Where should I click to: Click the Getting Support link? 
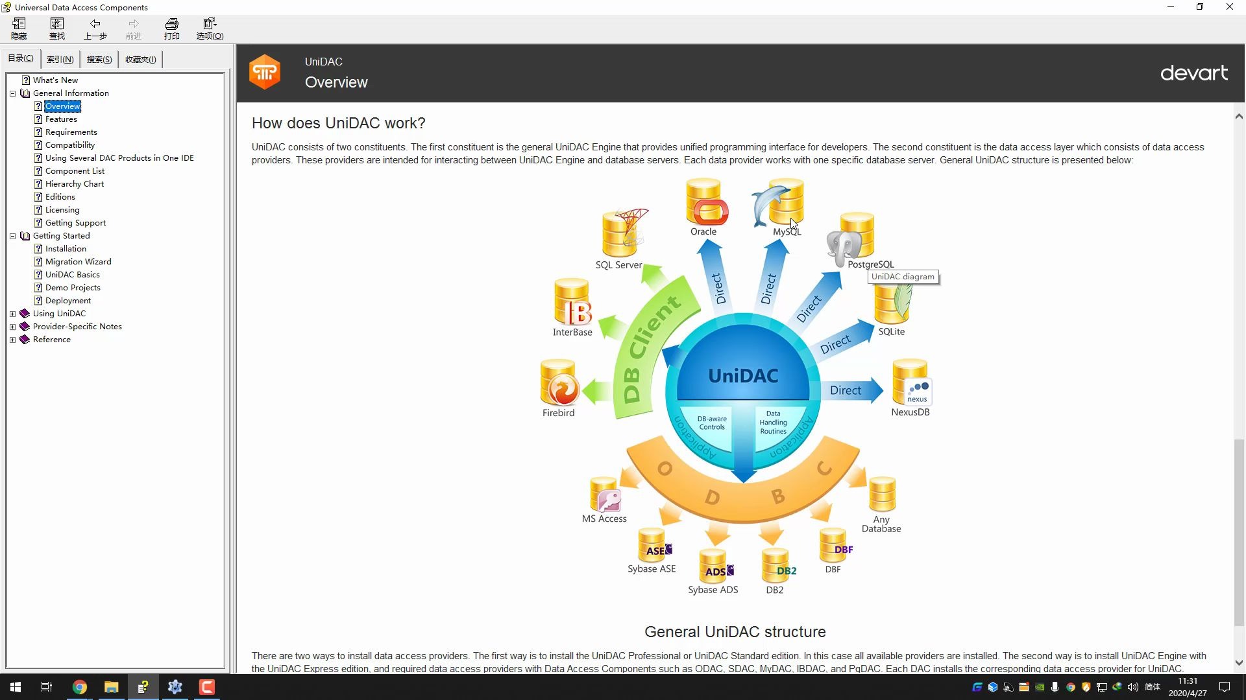(x=75, y=222)
